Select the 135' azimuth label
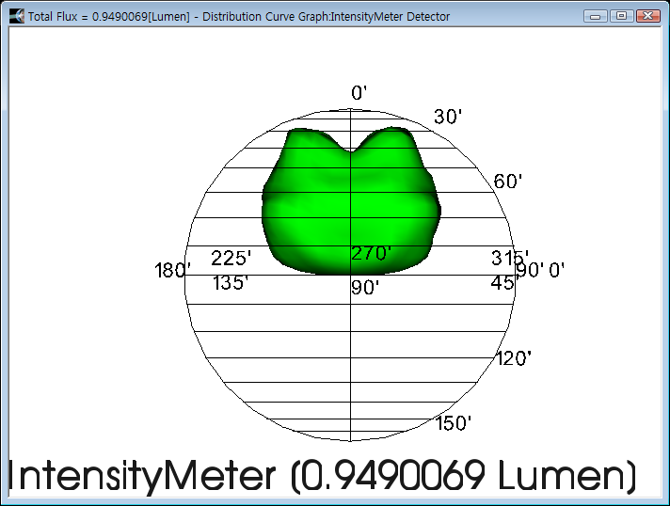 click(x=231, y=283)
